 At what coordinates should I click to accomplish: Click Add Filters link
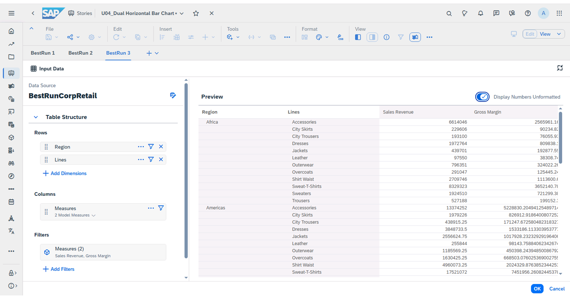pyautogui.click(x=58, y=269)
